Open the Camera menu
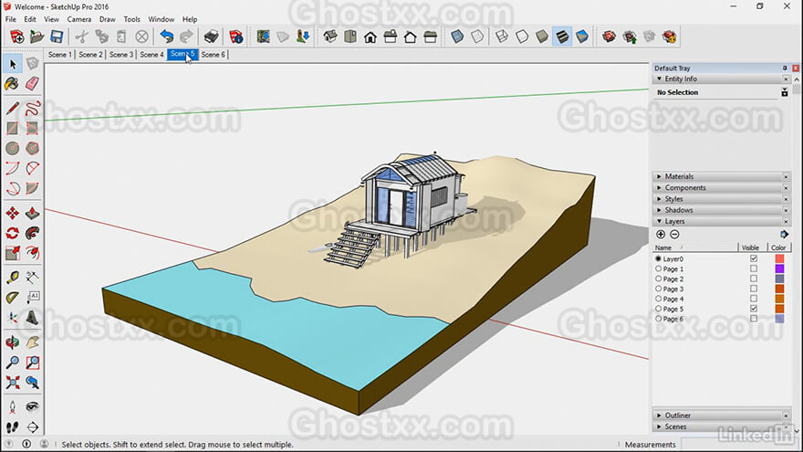 click(78, 19)
